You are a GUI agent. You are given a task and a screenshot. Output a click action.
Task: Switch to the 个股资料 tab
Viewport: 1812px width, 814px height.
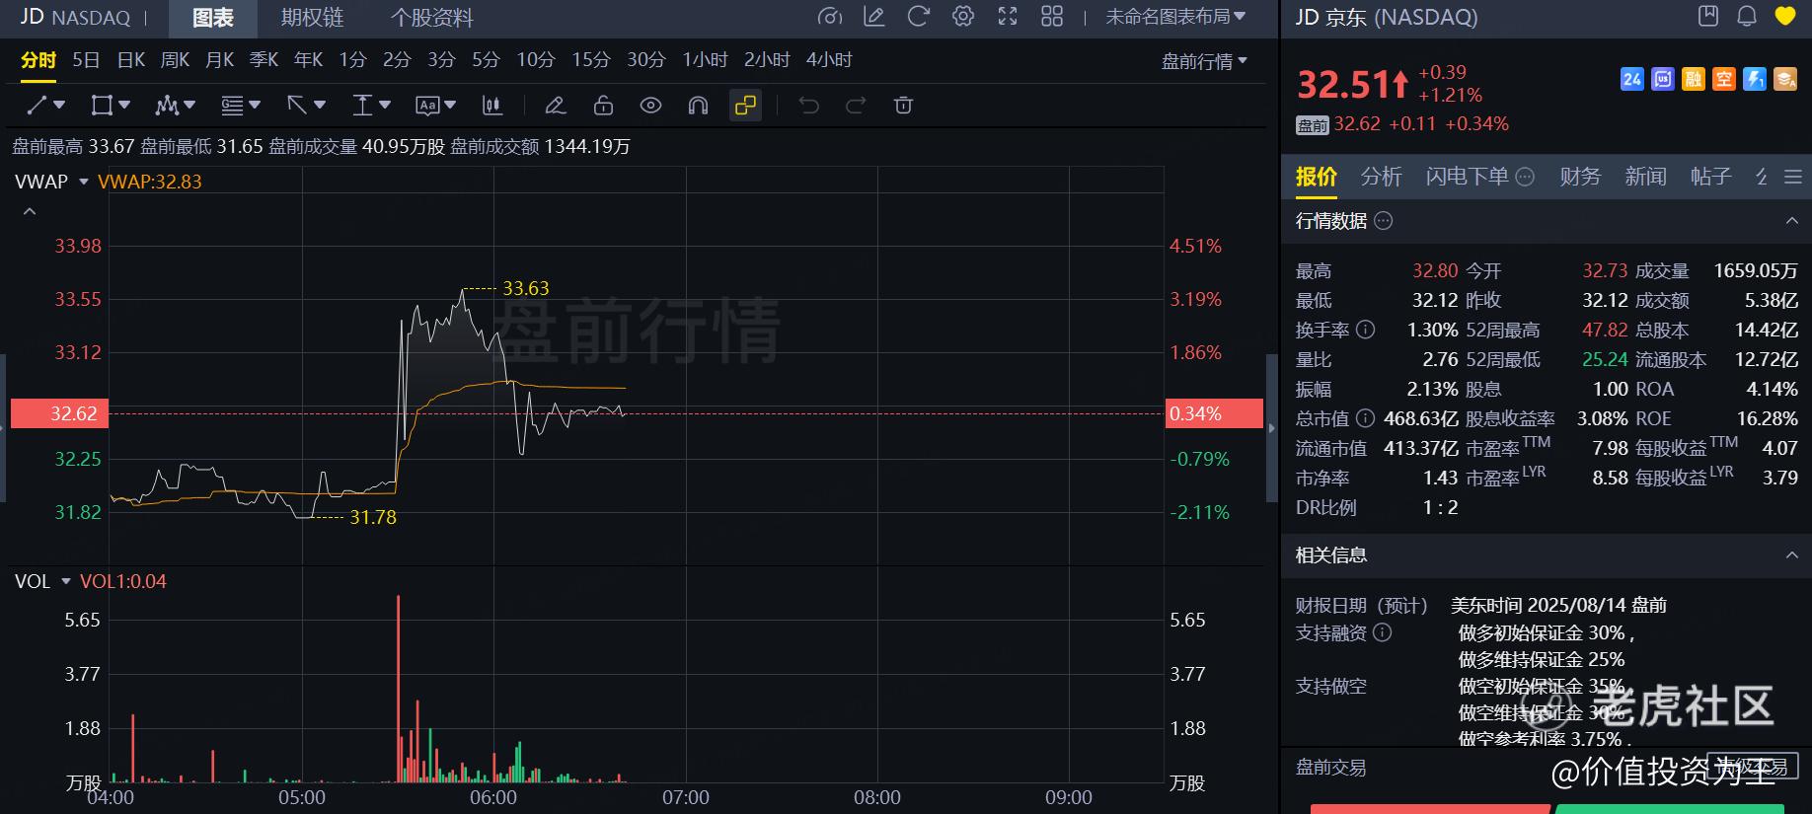point(432,18)
